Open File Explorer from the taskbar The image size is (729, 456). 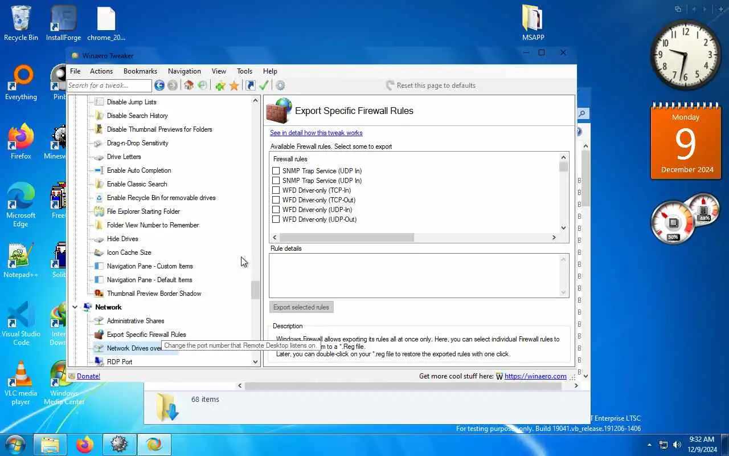(50, 445)
